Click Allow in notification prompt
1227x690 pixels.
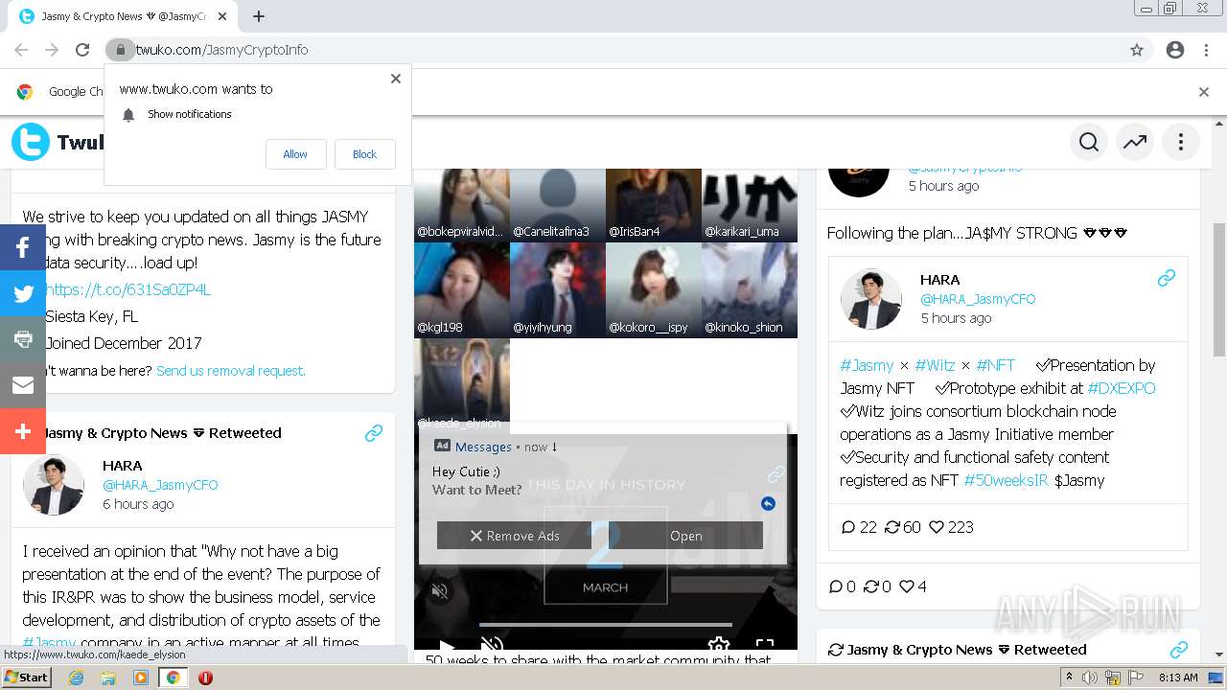coord(295,154)
